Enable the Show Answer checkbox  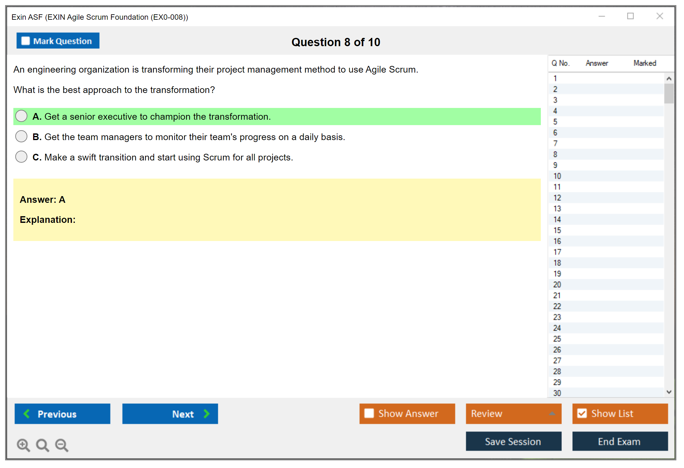pos(369,413)
